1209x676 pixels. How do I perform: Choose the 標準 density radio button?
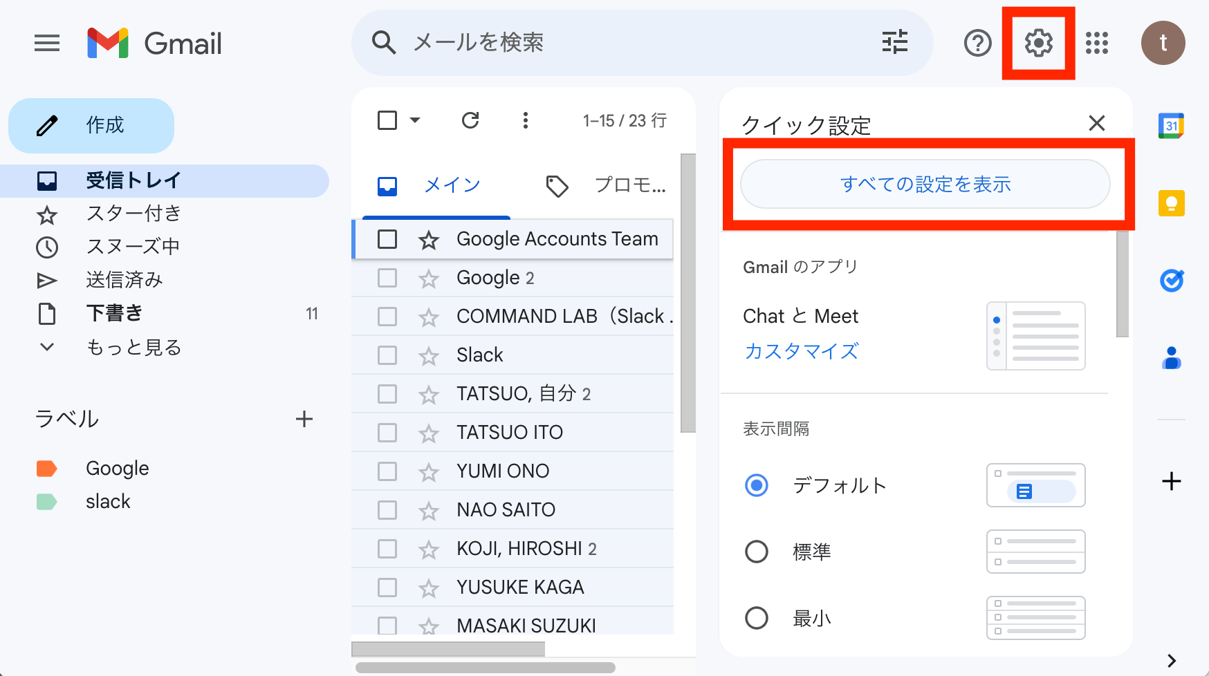pos(757,552)
